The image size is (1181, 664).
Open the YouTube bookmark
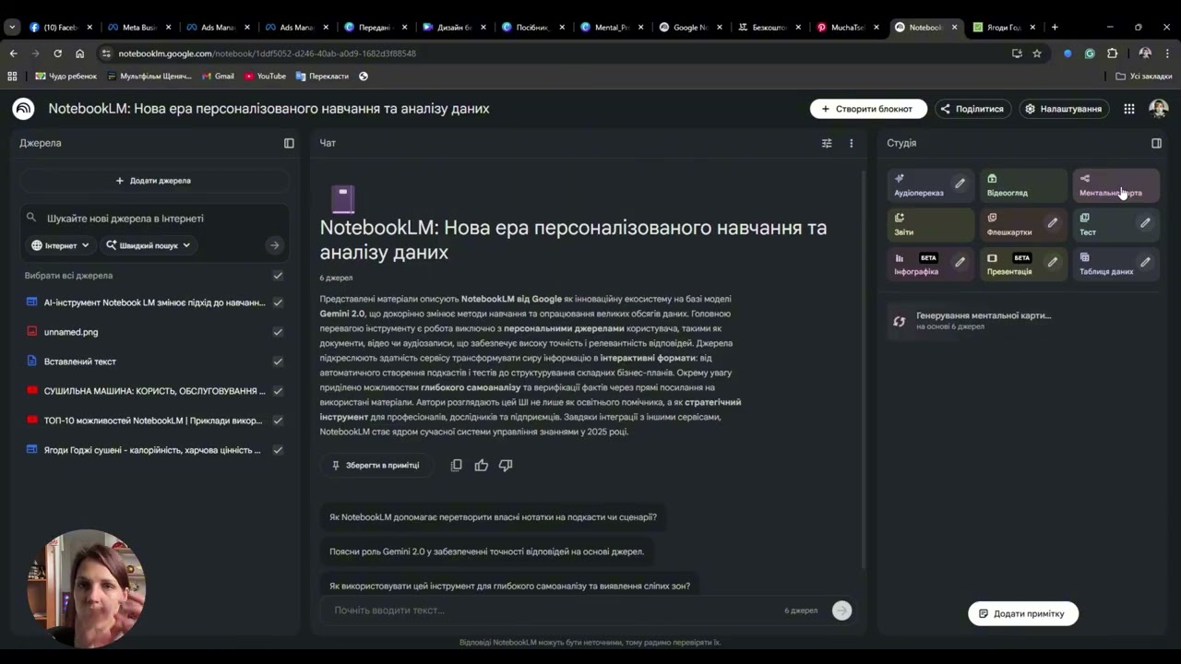[265, 76]
